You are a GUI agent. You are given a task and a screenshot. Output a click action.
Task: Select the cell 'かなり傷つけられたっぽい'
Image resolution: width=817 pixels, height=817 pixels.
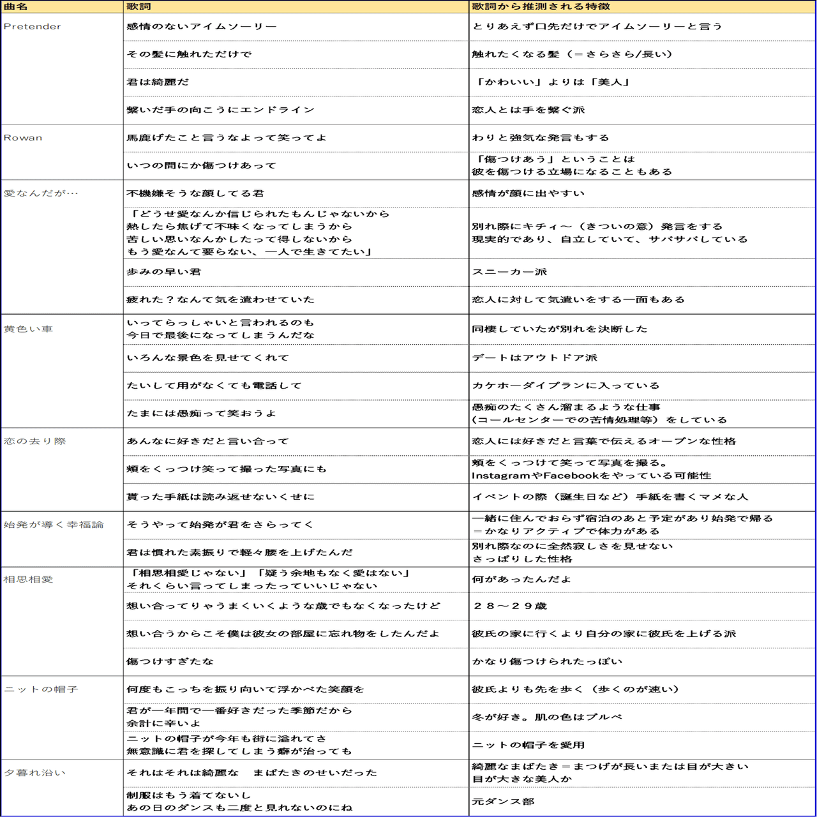642,662
